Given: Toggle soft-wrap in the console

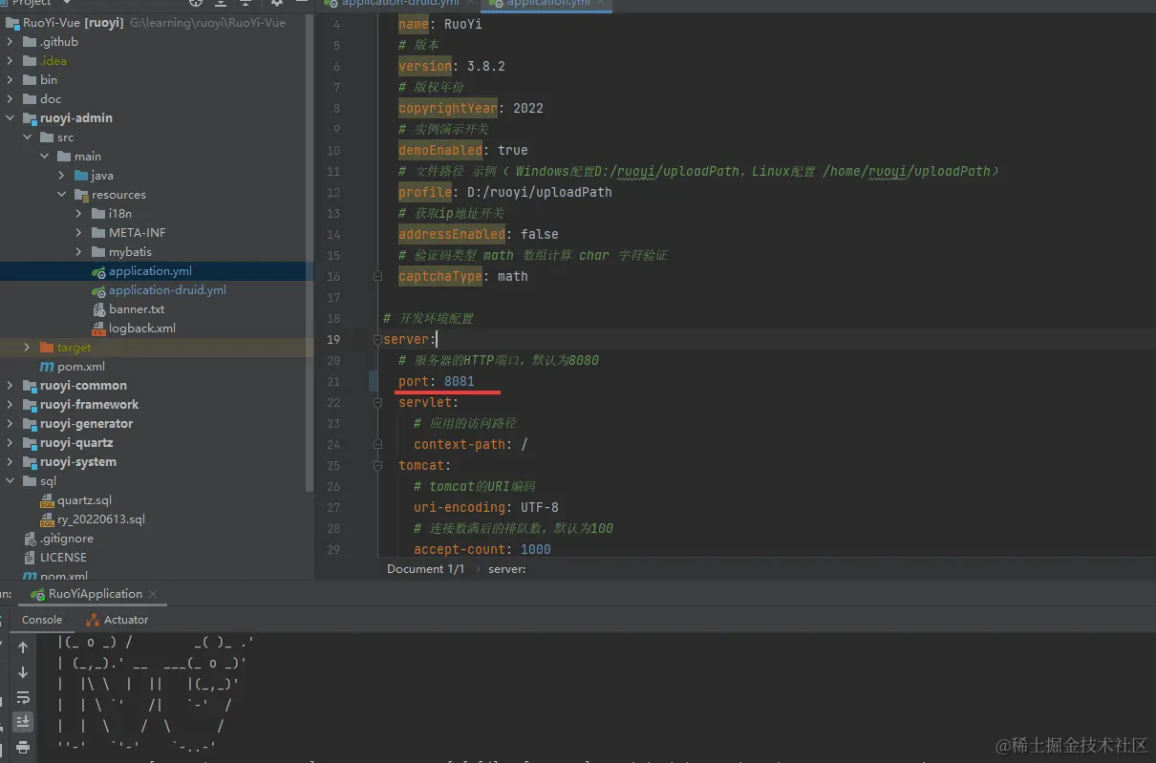Looking at the screenshot, I should (x=23, y=697).
